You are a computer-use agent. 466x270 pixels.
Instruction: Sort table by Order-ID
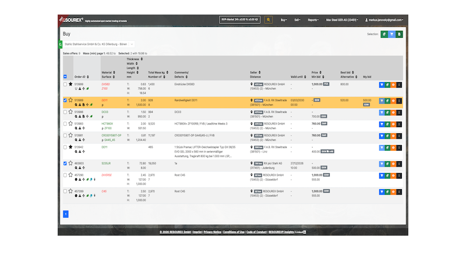pyautogui.click(x=82, y=77)
